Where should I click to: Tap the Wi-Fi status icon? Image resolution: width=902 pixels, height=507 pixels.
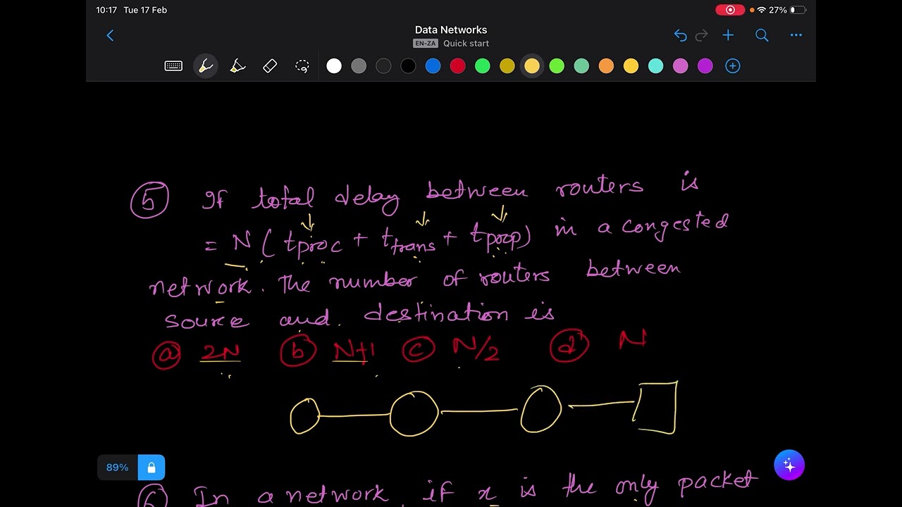pyautogui.click(x=762, y=10)
